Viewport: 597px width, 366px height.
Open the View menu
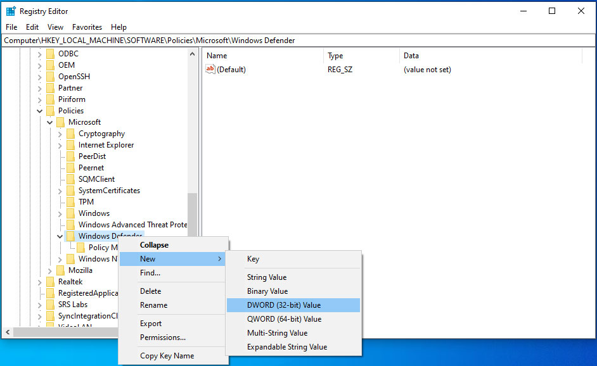point(55,27)
